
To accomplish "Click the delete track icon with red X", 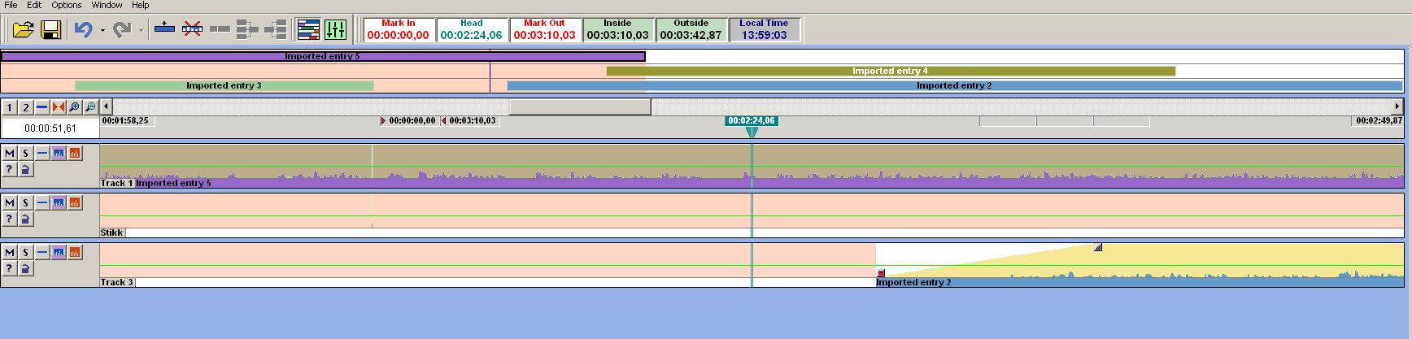I will tap(192, 29).
